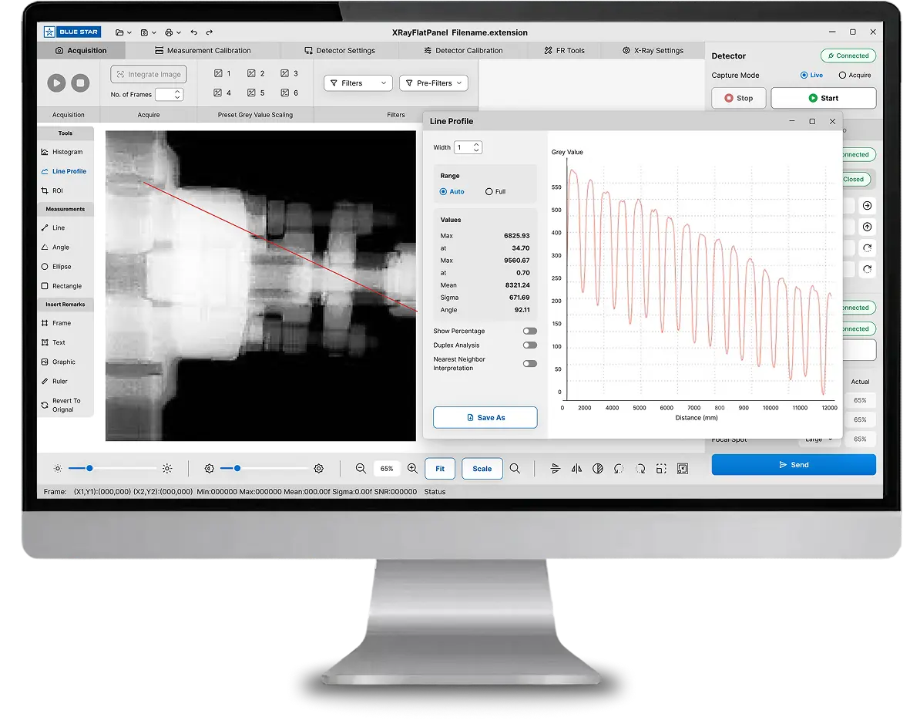920x724 pixels.
Task: Toggle Show Percentage switch
Action: pos(529,331)
